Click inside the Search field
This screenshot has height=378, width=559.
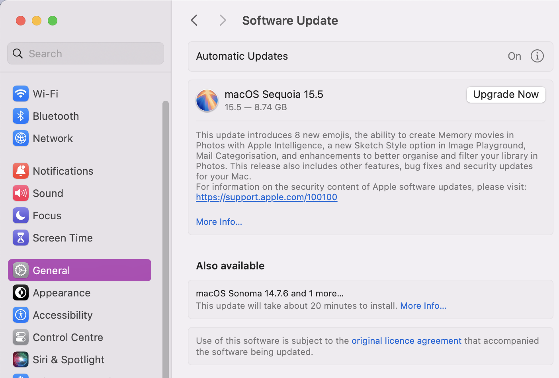tap(85, 53)
